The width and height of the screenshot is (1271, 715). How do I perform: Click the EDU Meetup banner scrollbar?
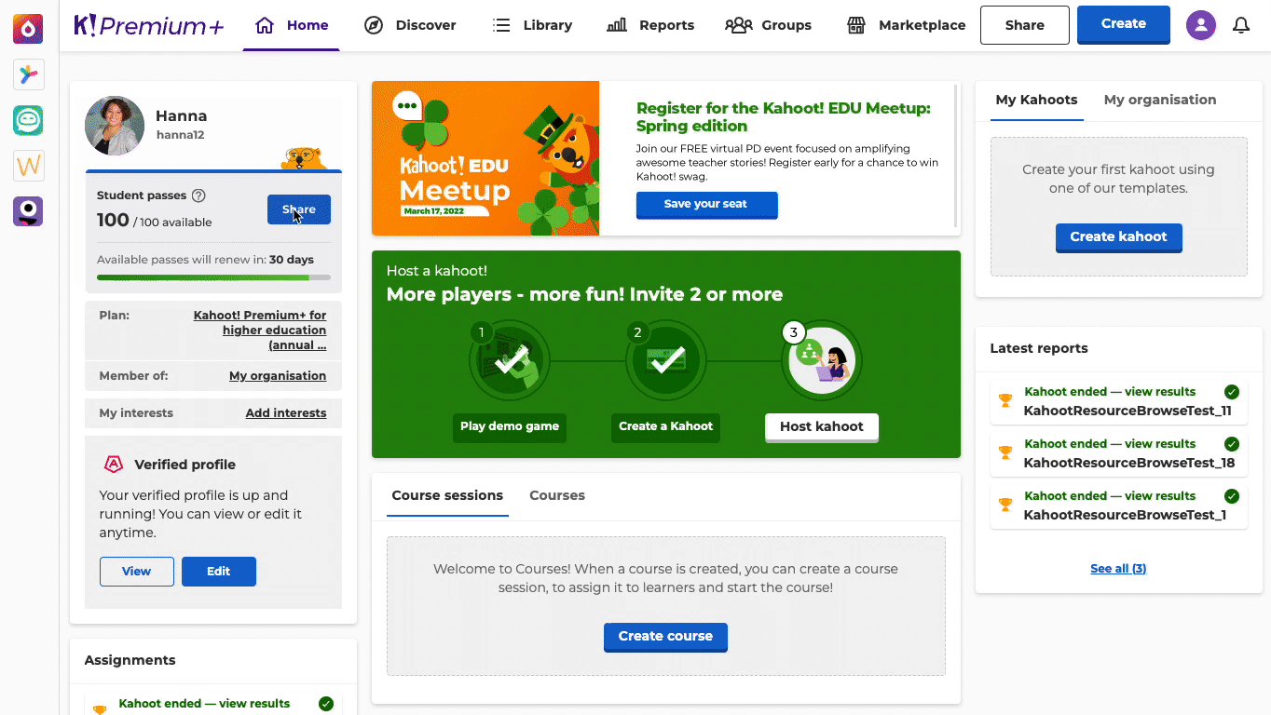click(x=955, y=155)
